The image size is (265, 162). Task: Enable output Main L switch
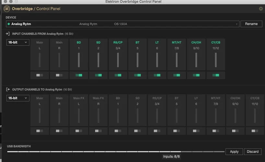(40, 131)
